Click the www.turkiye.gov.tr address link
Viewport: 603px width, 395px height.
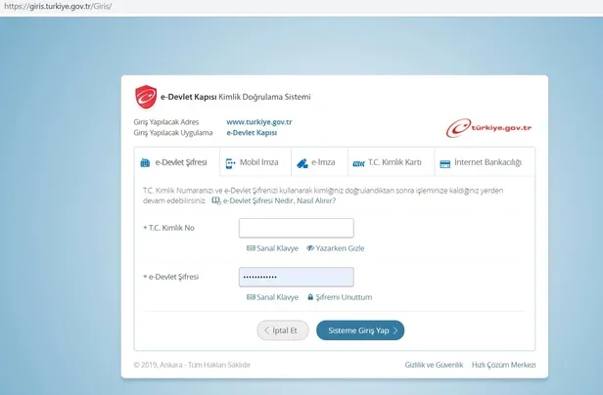(258, 121)
